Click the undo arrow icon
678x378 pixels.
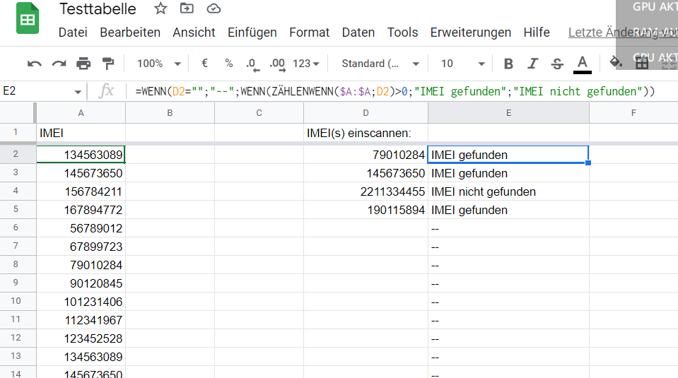(34, 64)
